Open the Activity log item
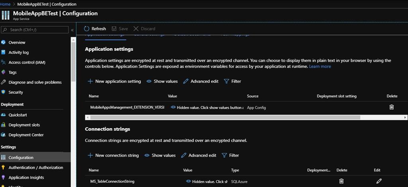This screenshot has height=187, width=408. point(18,53)
